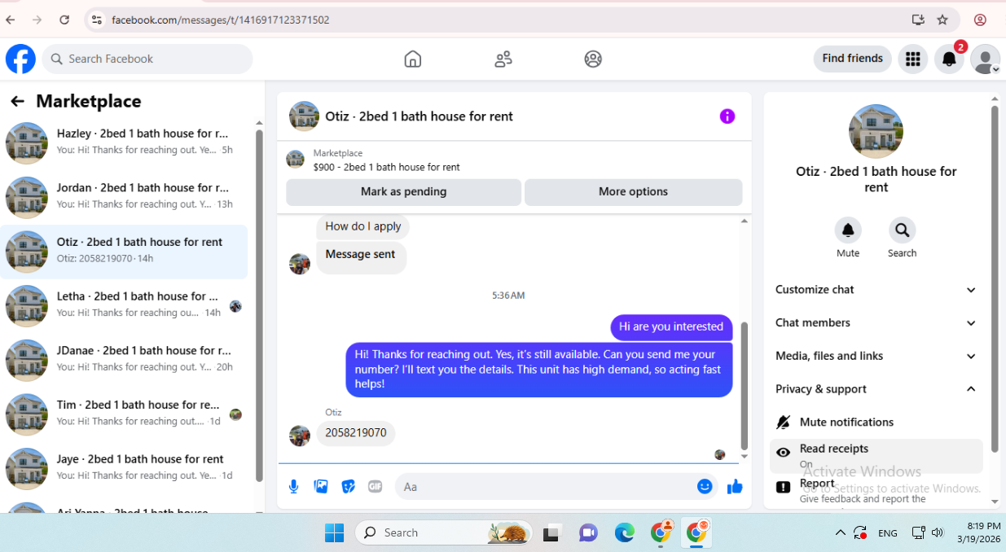The height and width of the screenshot is (552, 1006).
Task: Click the 'Hi are you interested' message
Action: pyautogui.click(x=671, y=327)
